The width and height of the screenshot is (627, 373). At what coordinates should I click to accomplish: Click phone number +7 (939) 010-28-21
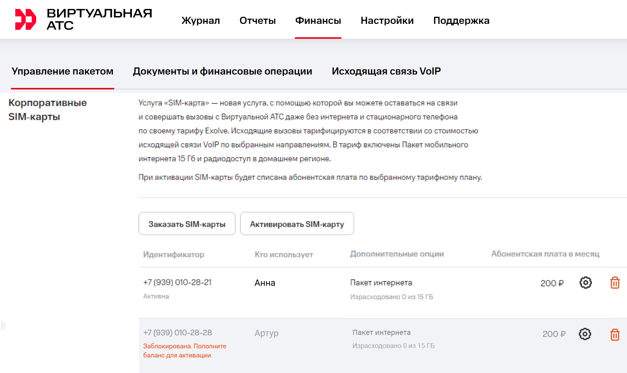tap(177, 282)
